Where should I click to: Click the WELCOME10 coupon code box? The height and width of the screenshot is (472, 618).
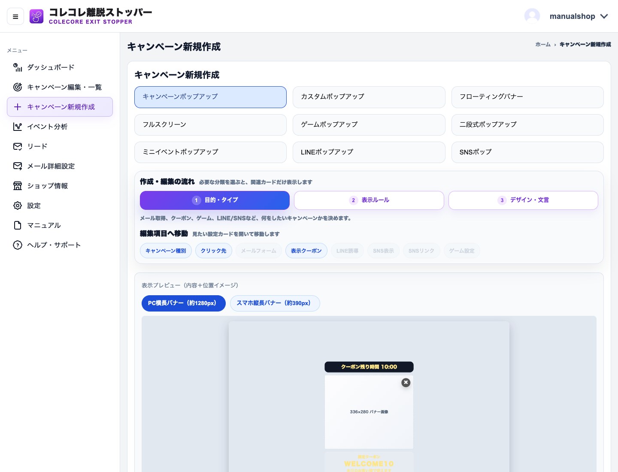(x=369, y=463)
